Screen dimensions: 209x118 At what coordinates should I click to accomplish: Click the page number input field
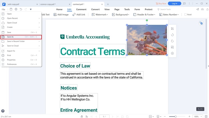(104, 116)
